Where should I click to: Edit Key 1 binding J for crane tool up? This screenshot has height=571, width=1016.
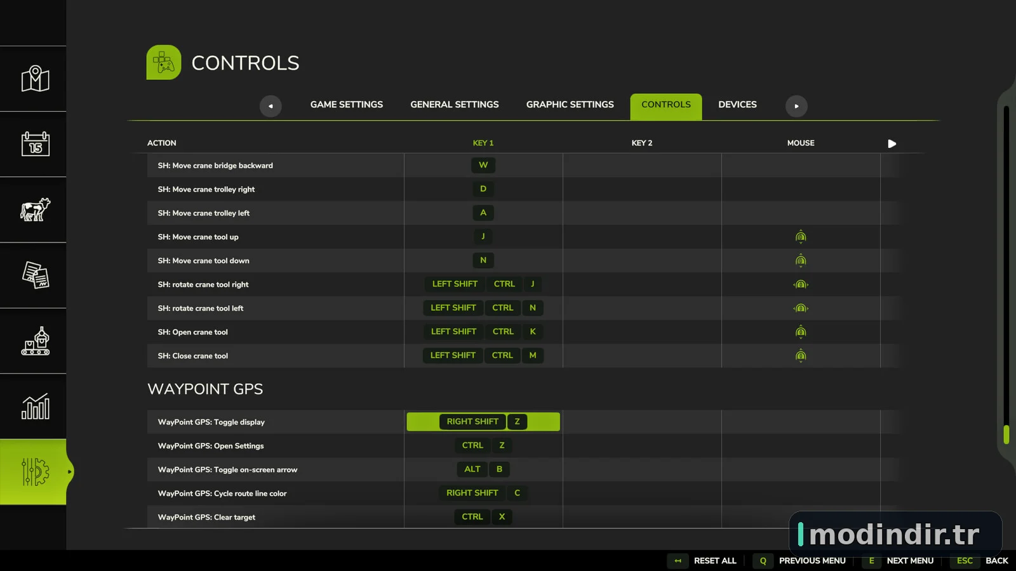point(483,237)
